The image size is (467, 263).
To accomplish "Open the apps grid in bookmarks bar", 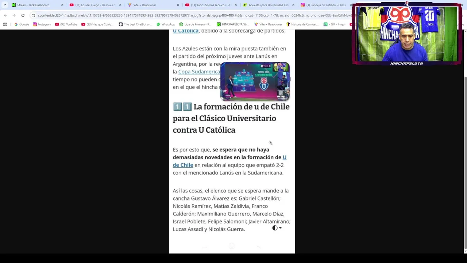I will (5, 24).
